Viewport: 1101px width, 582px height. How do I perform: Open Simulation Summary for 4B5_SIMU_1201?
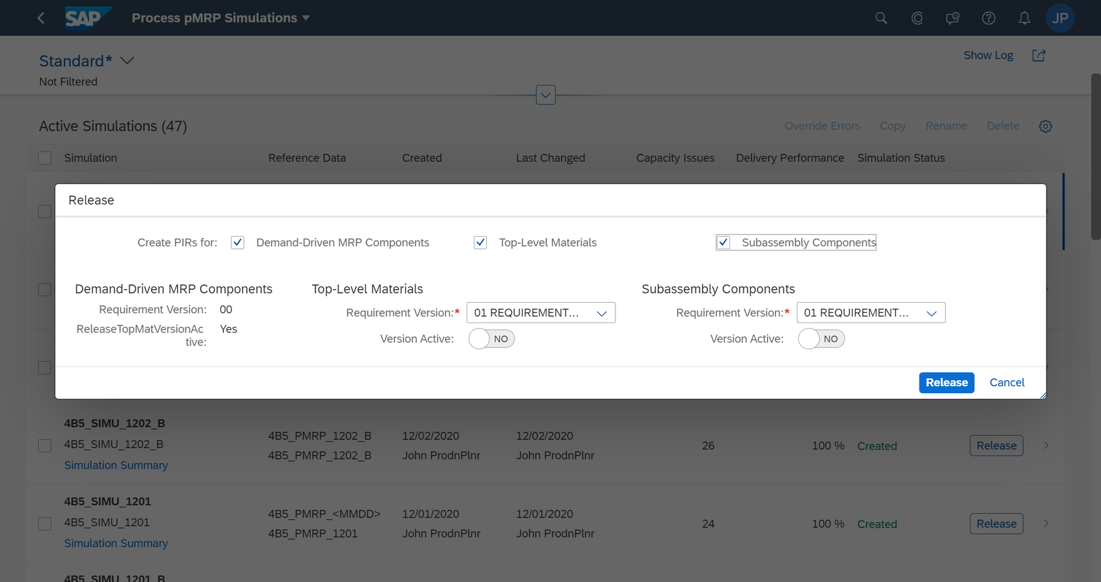116,543
